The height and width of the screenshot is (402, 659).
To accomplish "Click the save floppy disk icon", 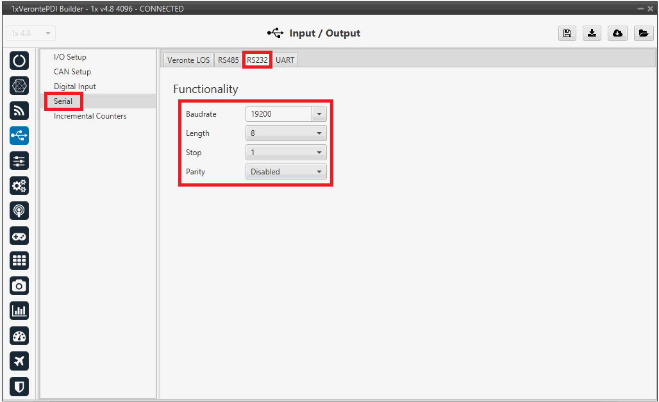I will [x=567, y=33].
